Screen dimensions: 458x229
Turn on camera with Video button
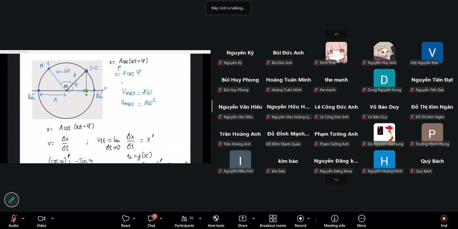click(42, 221)
